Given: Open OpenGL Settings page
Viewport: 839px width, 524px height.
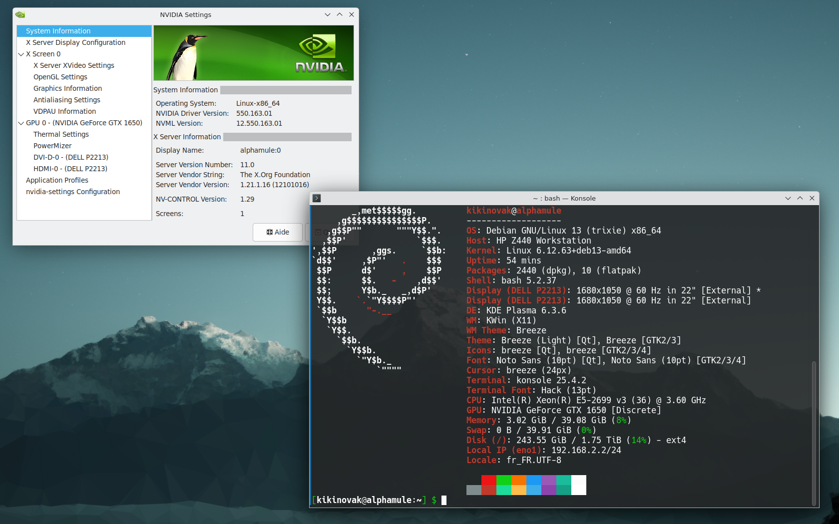Looking at the screenshot, I should [x=60, y=77].
